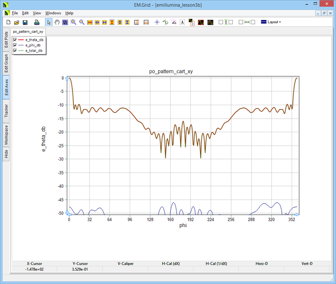336x284 pixels.
Task: Click the Open folder icon
Action: (17, 22)
